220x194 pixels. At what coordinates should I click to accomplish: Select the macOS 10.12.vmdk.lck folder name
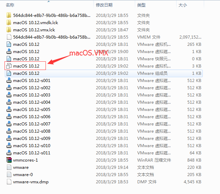pyautogui.click(x=36, y=22)
